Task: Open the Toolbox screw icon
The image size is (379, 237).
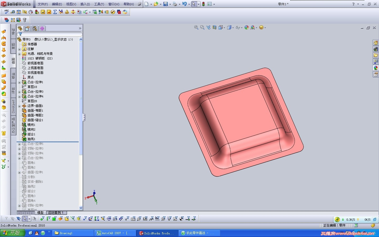Action: (x=25, y=20)
